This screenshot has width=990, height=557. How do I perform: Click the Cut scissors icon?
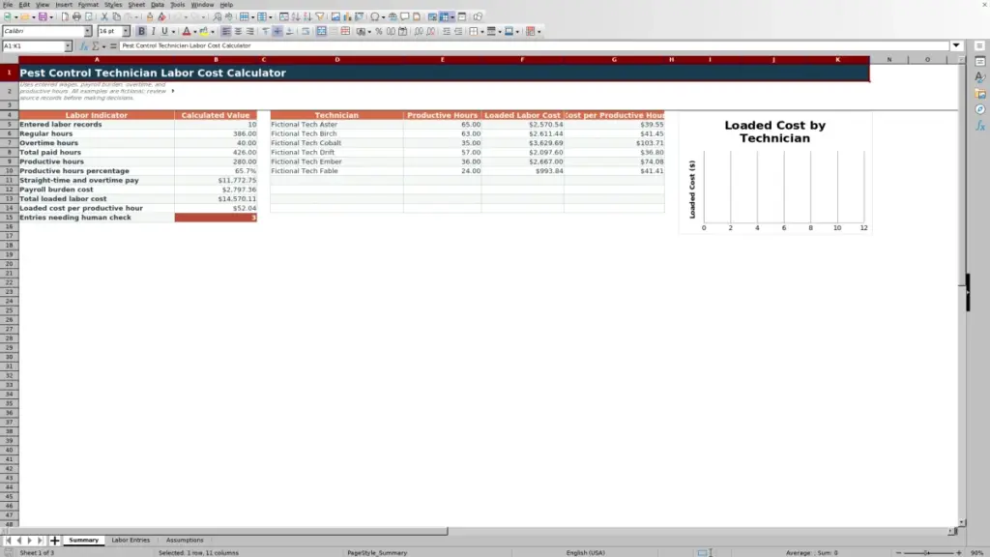point(104,17)
